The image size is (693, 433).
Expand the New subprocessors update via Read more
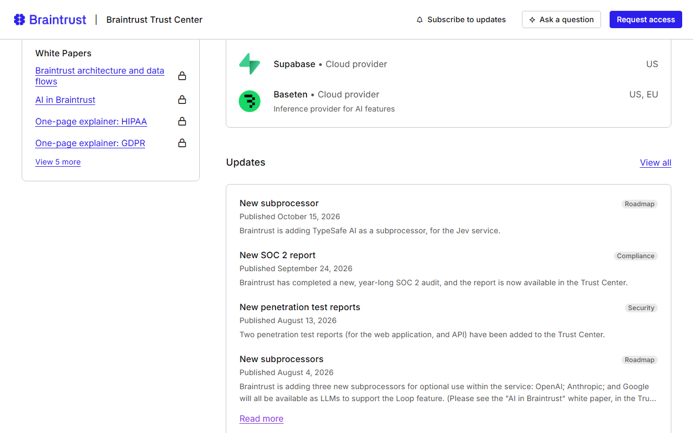coord(261,418)
